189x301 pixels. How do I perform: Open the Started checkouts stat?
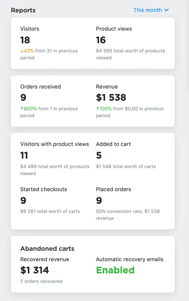43,189
